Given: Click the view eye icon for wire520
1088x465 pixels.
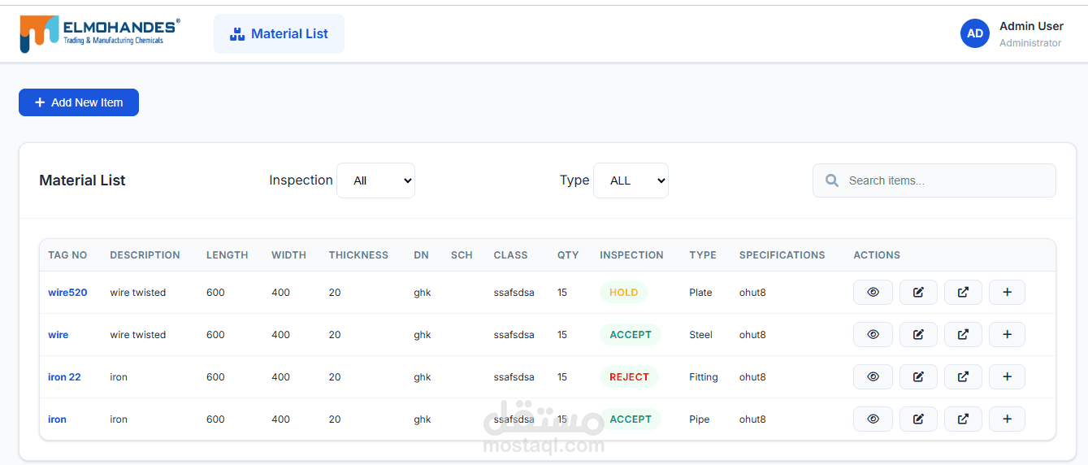Looking at the screenshot, I should click(x=873, y=292).
